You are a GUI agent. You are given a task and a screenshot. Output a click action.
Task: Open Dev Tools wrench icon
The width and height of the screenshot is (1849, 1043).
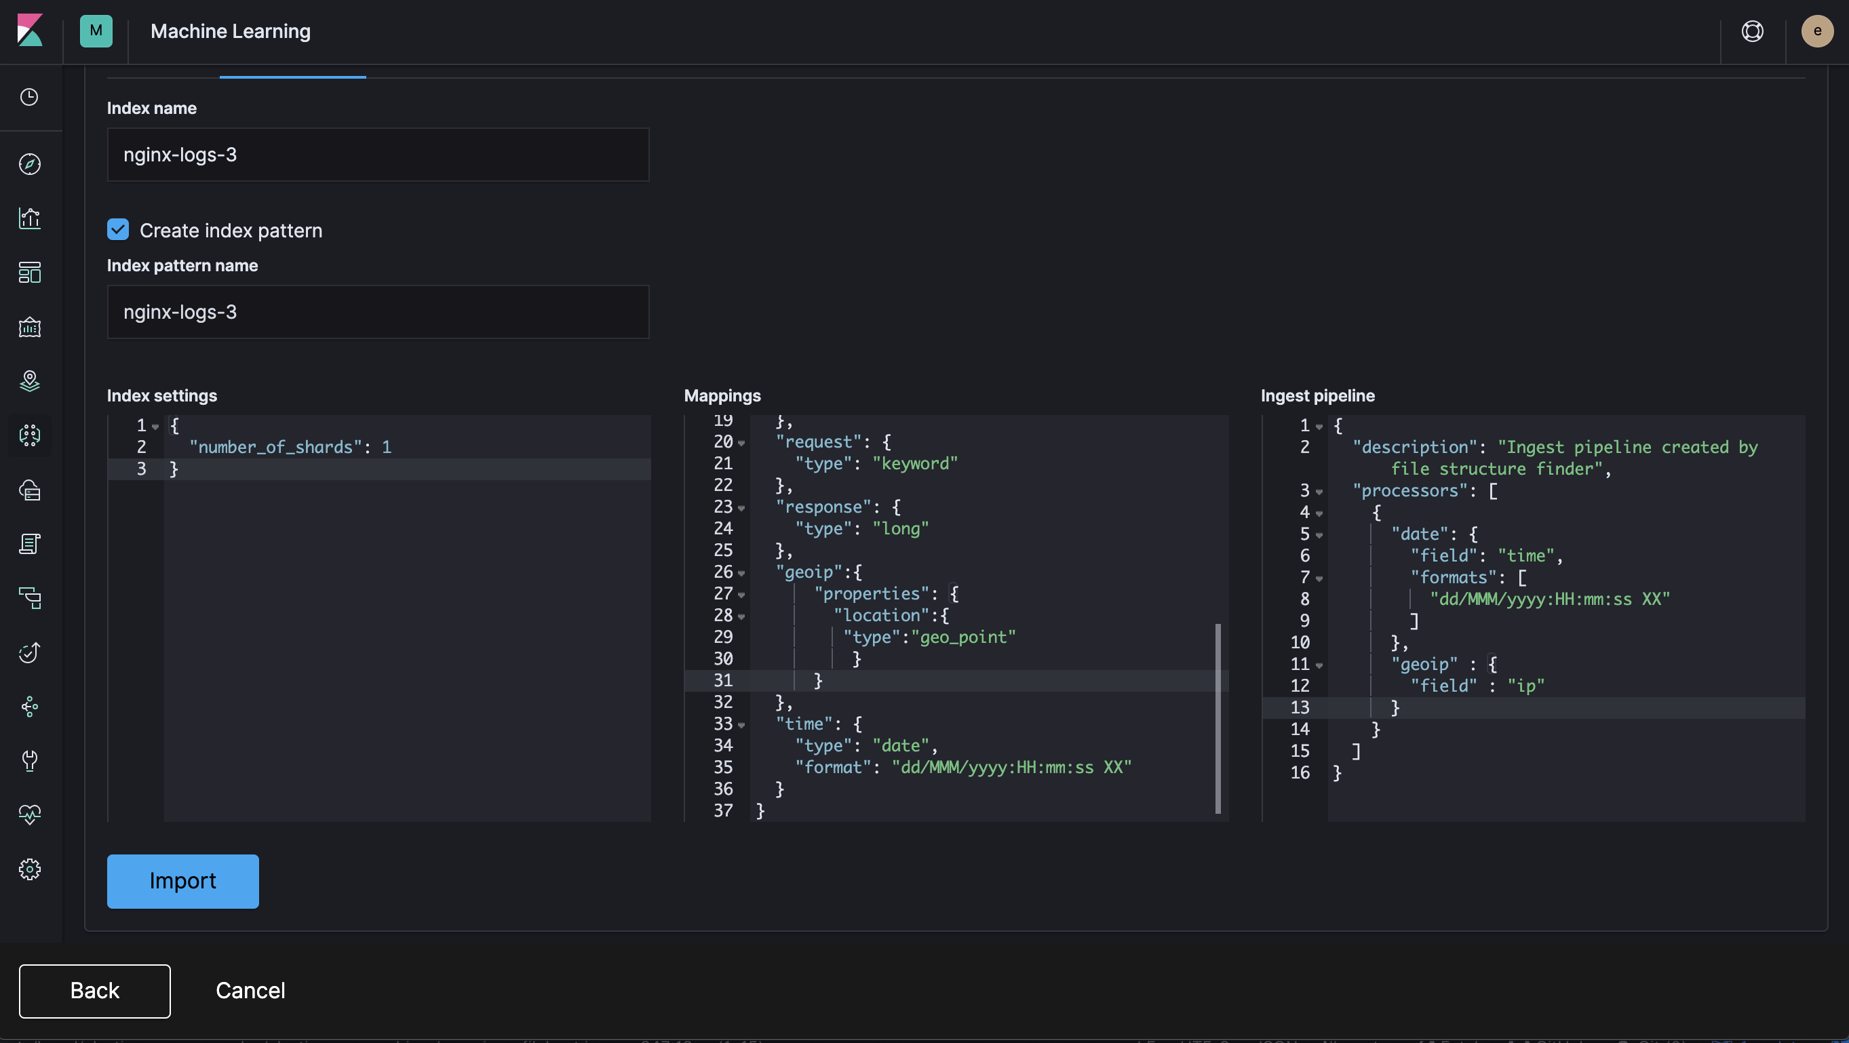pos(29,760)
